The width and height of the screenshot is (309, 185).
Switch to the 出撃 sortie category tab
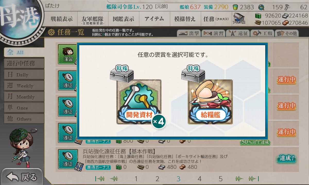pyautogui.click(x=188, y=33)
